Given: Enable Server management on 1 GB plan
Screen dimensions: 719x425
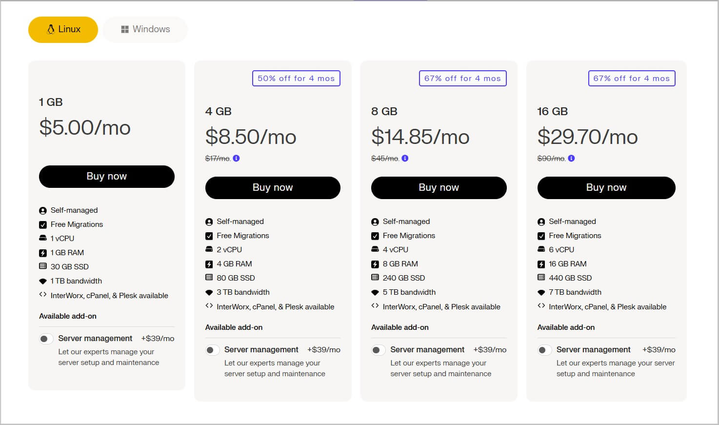Looking at the screenshot, I should 46,339.
